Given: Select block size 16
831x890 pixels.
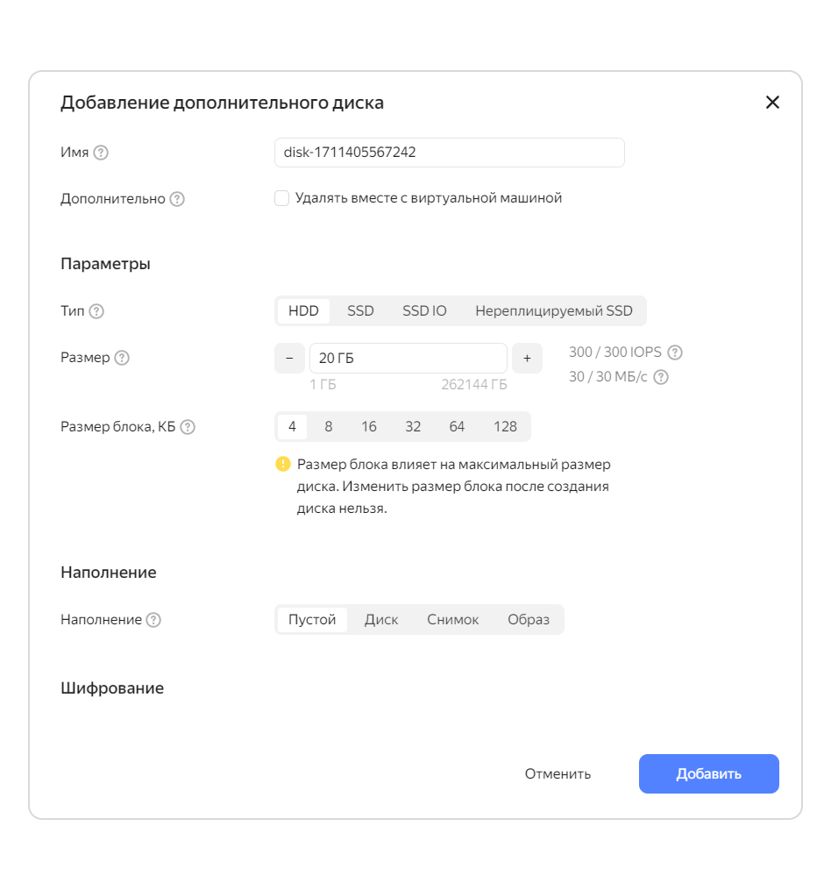Looking at the screenshot, I should [x=369, y=427].
